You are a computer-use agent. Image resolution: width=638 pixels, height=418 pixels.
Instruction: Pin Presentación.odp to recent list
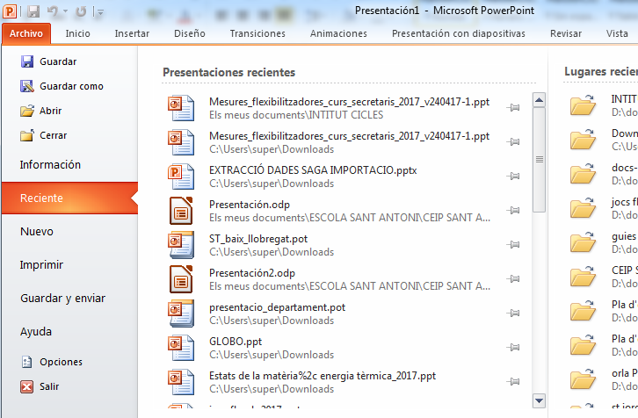(x=513, y=210)
